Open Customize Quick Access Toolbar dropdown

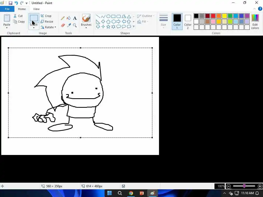point(26,3)
